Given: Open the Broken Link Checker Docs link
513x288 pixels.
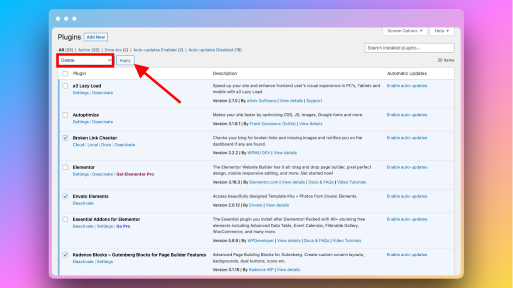Looking at the screenshot, I should click(106, 144).
